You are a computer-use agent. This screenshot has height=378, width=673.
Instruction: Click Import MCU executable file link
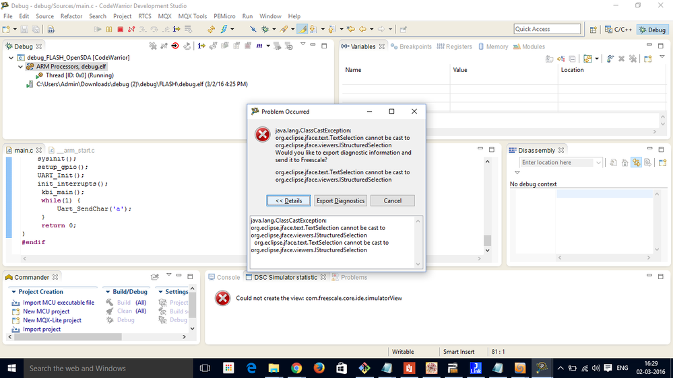59,303
